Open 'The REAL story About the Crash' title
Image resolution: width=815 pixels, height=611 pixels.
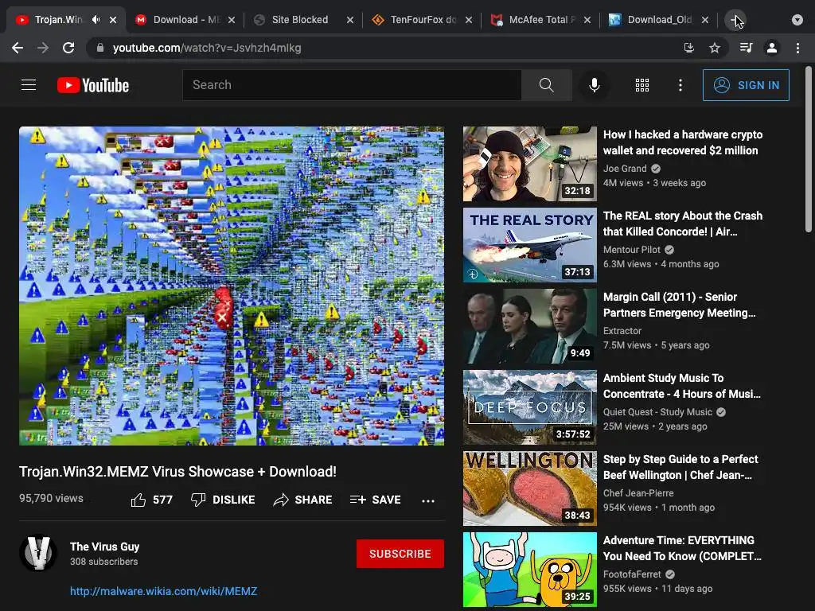tap(683, 224)
